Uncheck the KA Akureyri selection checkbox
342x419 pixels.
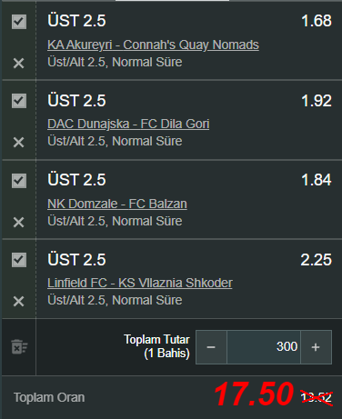point(19,22)
